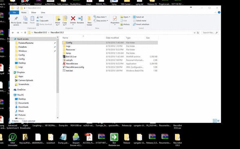Open the New item dropdown
This screenshot has height=149, width=240.
[100, 17]
